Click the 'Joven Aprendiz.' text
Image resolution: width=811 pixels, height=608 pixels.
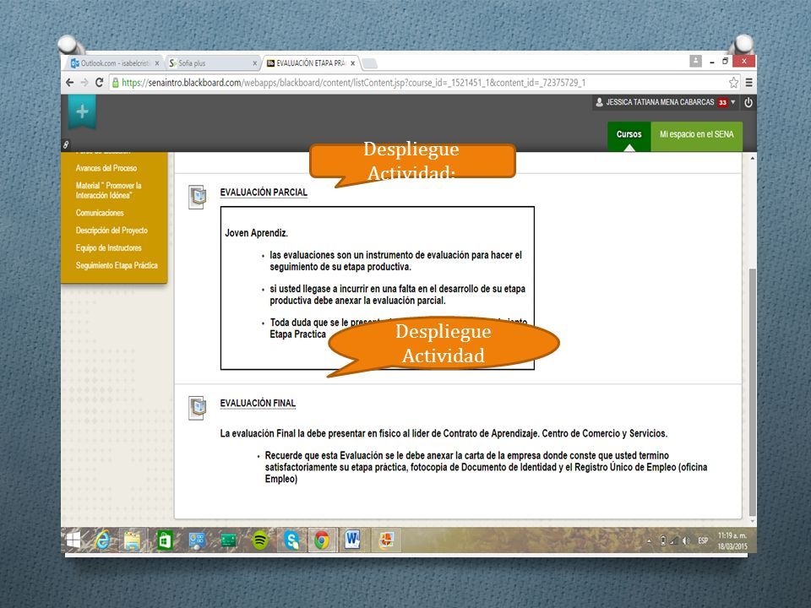coord(256,233)
